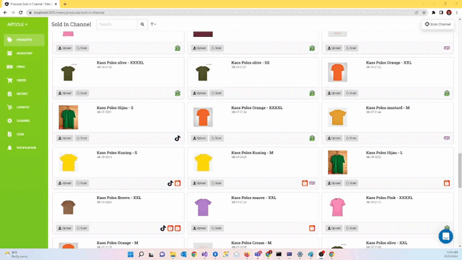The width and height of the screenshot is (462, 260).
Task: Click purple channel icon on Kaos Polos mustard - M
Action: 447,138
